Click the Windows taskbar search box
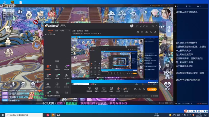 tap(24, 115)
